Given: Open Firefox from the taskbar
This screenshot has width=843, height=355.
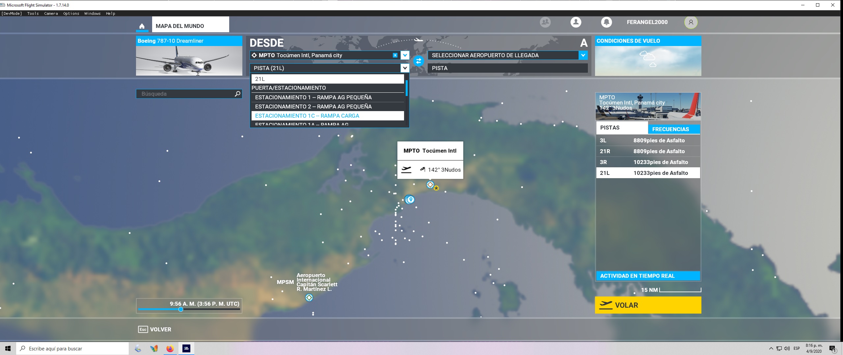Looking at the screenshot, I should coord(170,348).
